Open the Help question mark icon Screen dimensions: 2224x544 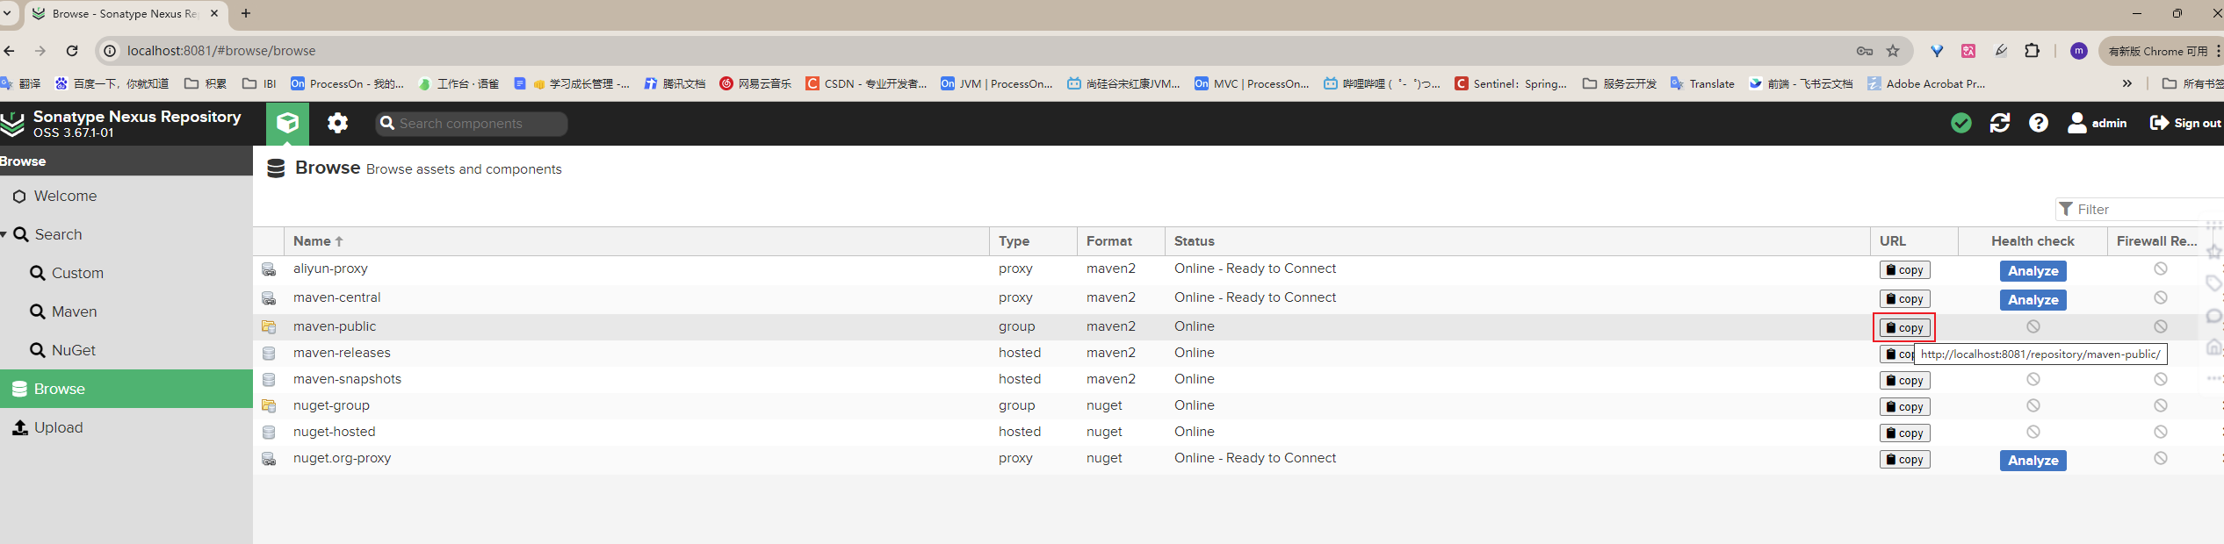pos(2039,124)
